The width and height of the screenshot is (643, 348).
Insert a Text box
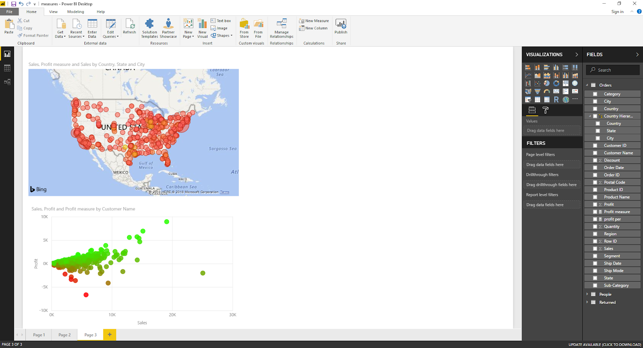coord(221,21)
